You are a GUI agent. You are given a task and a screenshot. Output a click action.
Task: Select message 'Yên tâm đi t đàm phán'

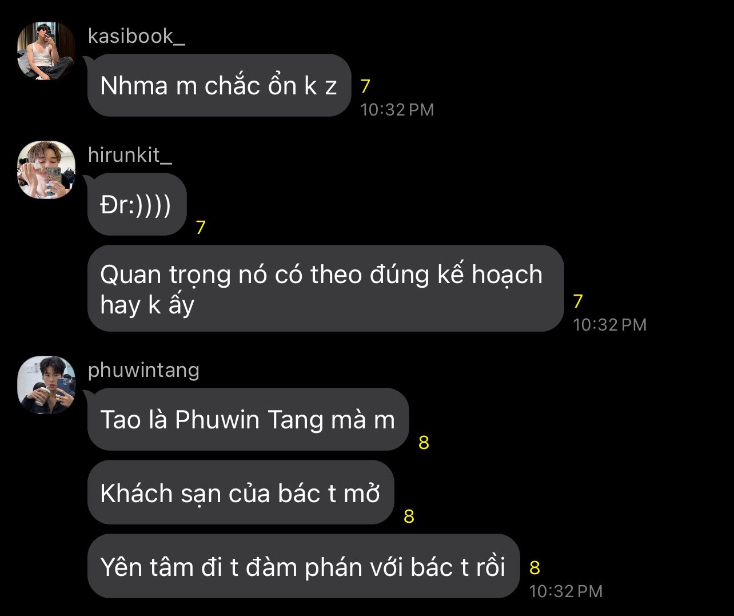[304, 566]
